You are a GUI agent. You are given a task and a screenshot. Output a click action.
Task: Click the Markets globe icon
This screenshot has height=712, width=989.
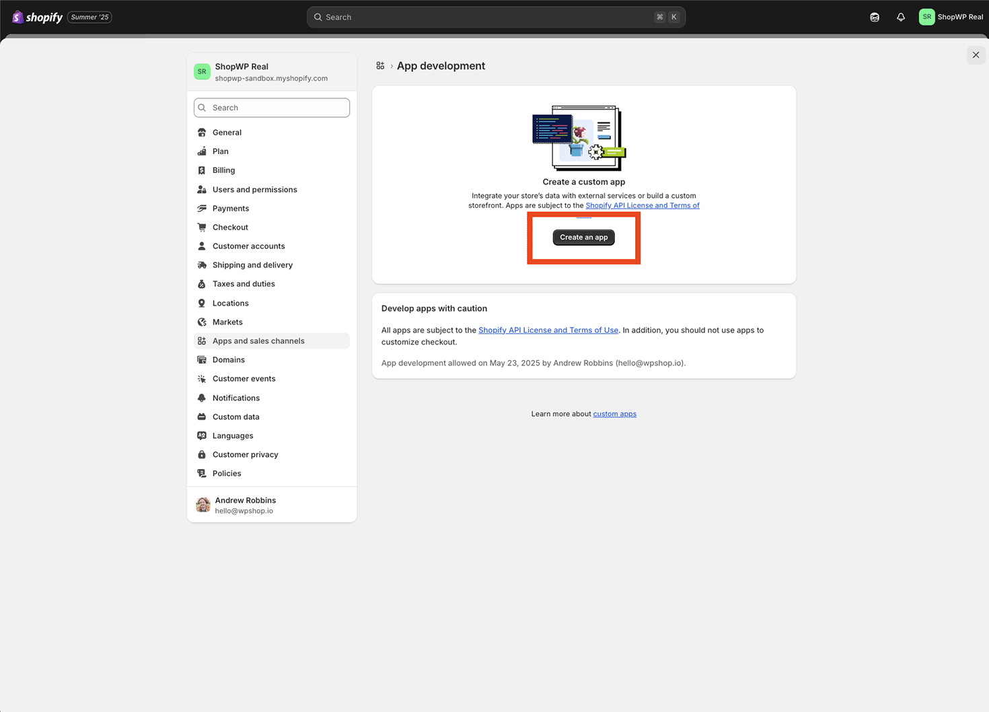(202, 322)
